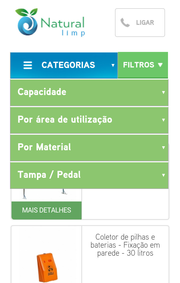This screenshot has height=283, width=180.
Task: Click the partially hidden product image above MAIS DETALHES
Action: click(x=46, y=195)
